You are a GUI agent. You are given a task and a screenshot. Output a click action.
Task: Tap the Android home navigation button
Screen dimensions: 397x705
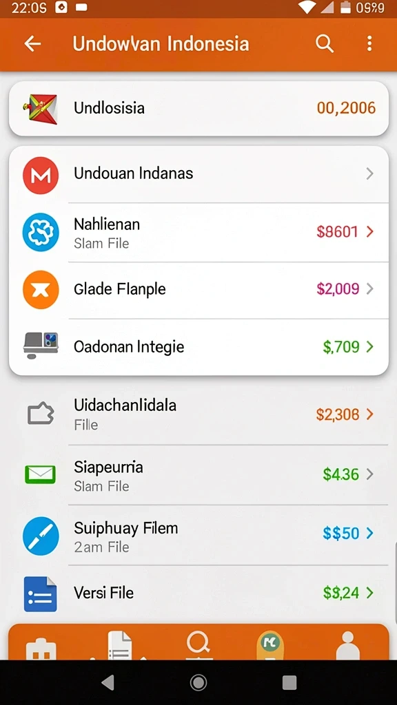point(198,682)
